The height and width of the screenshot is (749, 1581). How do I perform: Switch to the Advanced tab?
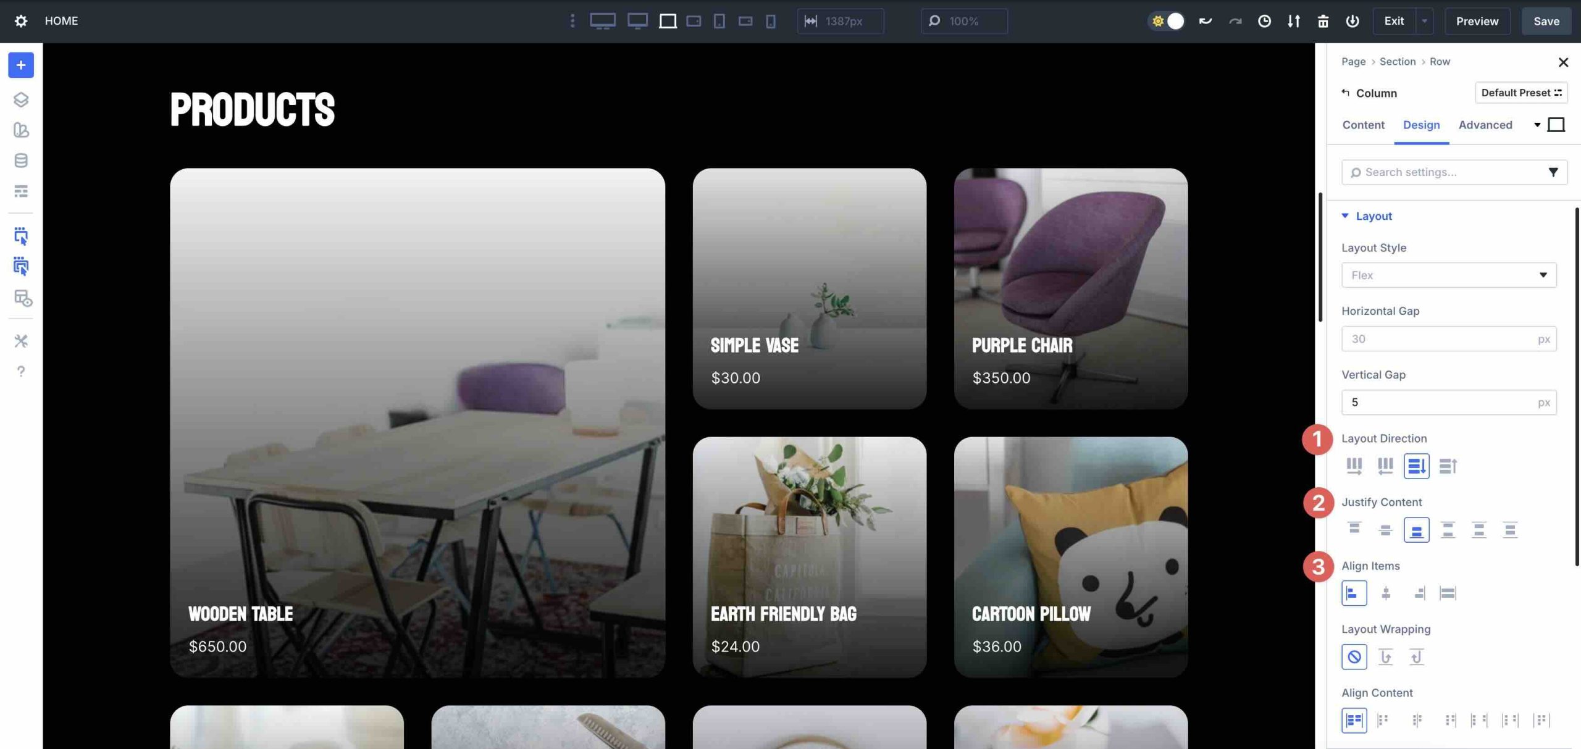point(1486,125)
